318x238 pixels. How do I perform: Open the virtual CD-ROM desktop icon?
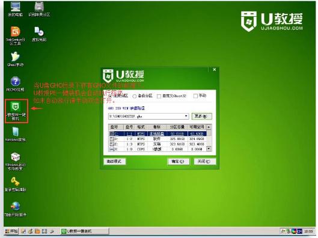[x=39, y=34]
